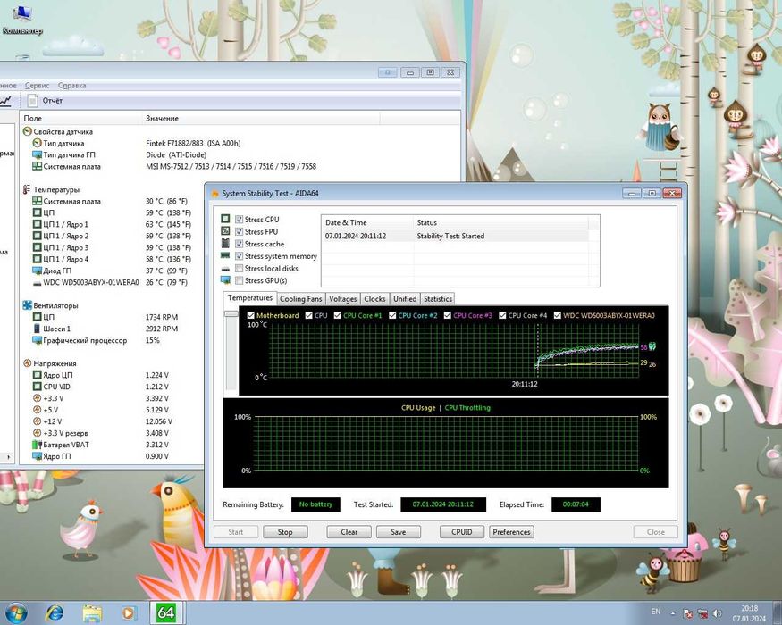Switch to the Statistics tab
This screenshot has height=625, width=782.
point(438,299)
